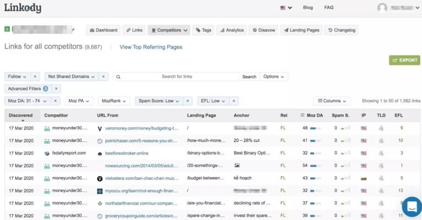Click View Top Referring Pages link
This screenshot has width=422, height=220.
(x=151, y=47)
